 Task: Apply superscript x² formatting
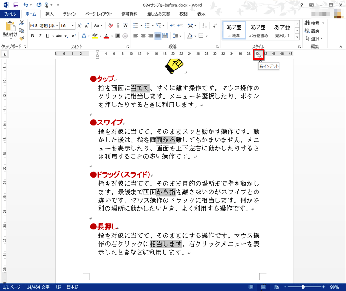point(73,36)
